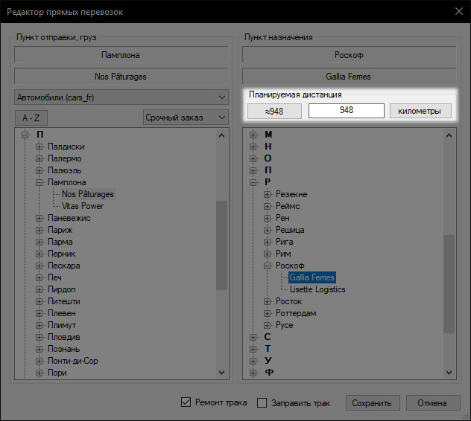Screen dimensions: 471x421
Task: Select Пори in departure tree
Action: coord(57,373)
